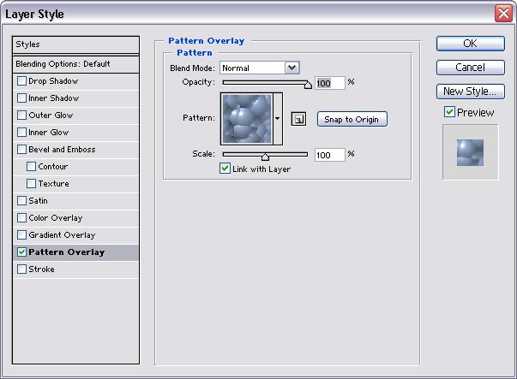Viewport: 517px width, 379px height.
Task: Click the OK button
Action: pos(470,44)
